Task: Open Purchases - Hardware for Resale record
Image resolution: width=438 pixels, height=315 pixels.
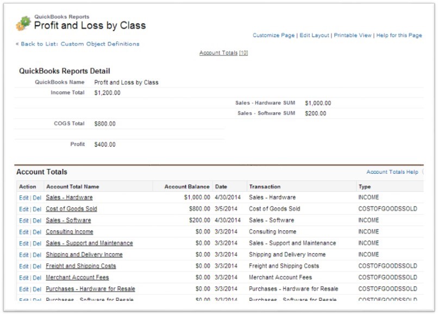Action: pyautogui.click(x=90, y=289)
